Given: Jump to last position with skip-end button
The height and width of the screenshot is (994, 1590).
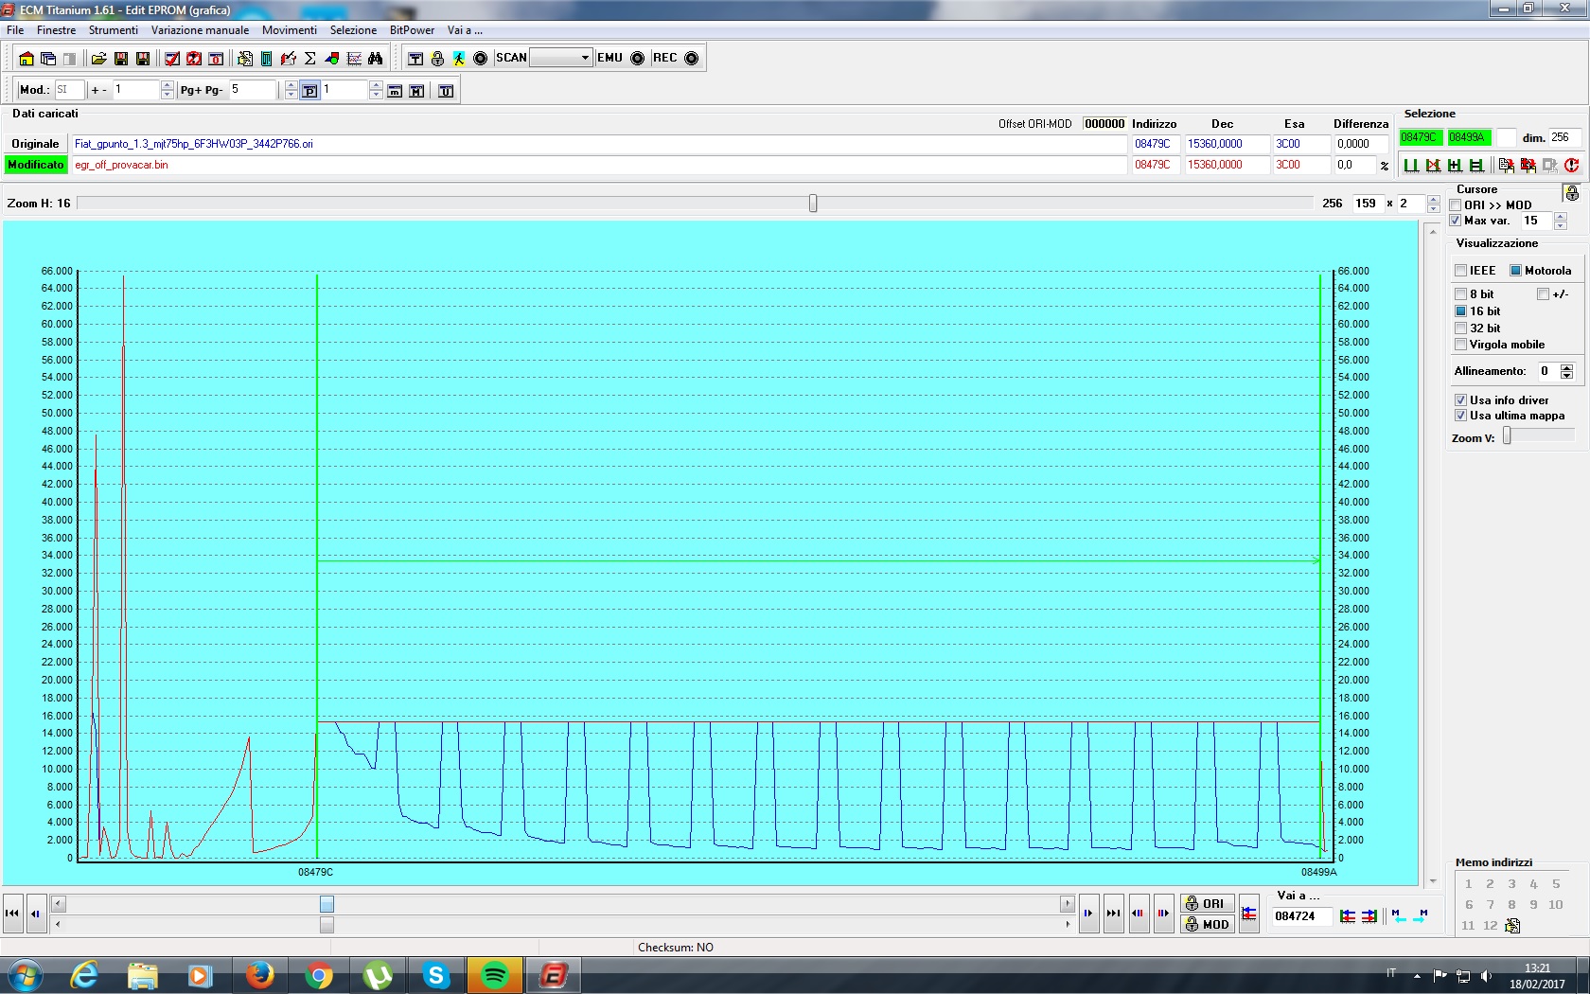Looking at the screenshot, I should 1114,914.
